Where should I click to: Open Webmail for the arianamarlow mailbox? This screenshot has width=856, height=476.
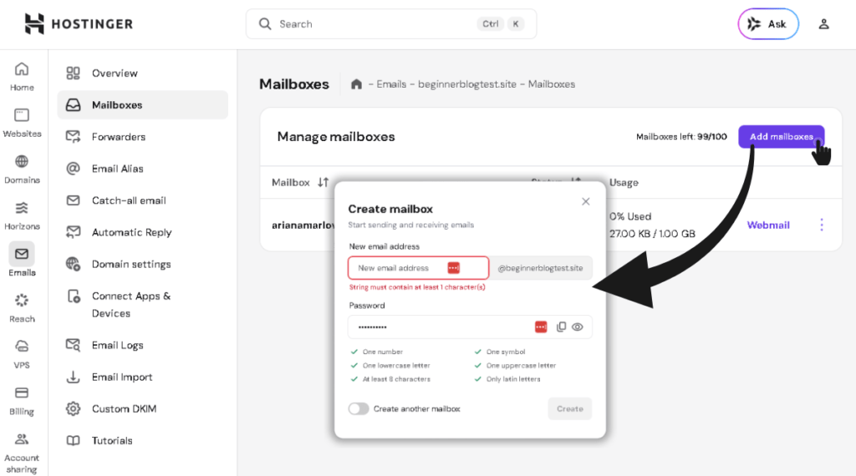pyautogui.click(x=768, y=225)
